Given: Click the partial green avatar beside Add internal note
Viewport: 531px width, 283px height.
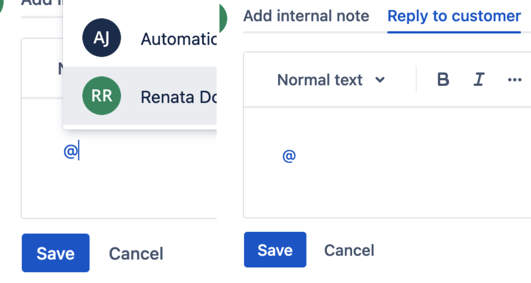Looking at the screenshot, I should (223, 18).
